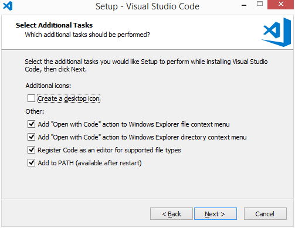Image resolution: width=295 pixels, height=228 pixels.
Task: Maximize the Setup window
Action: pyautogui.click(x=260, y=4)
